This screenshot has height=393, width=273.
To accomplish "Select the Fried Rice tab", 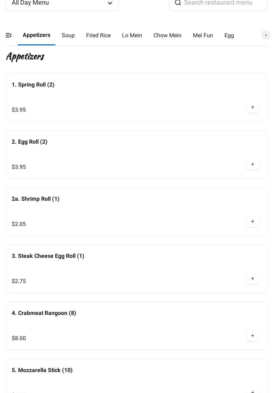I will [98, 35].
